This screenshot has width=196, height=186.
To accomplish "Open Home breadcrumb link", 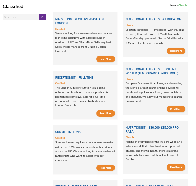I will (173, 5).
